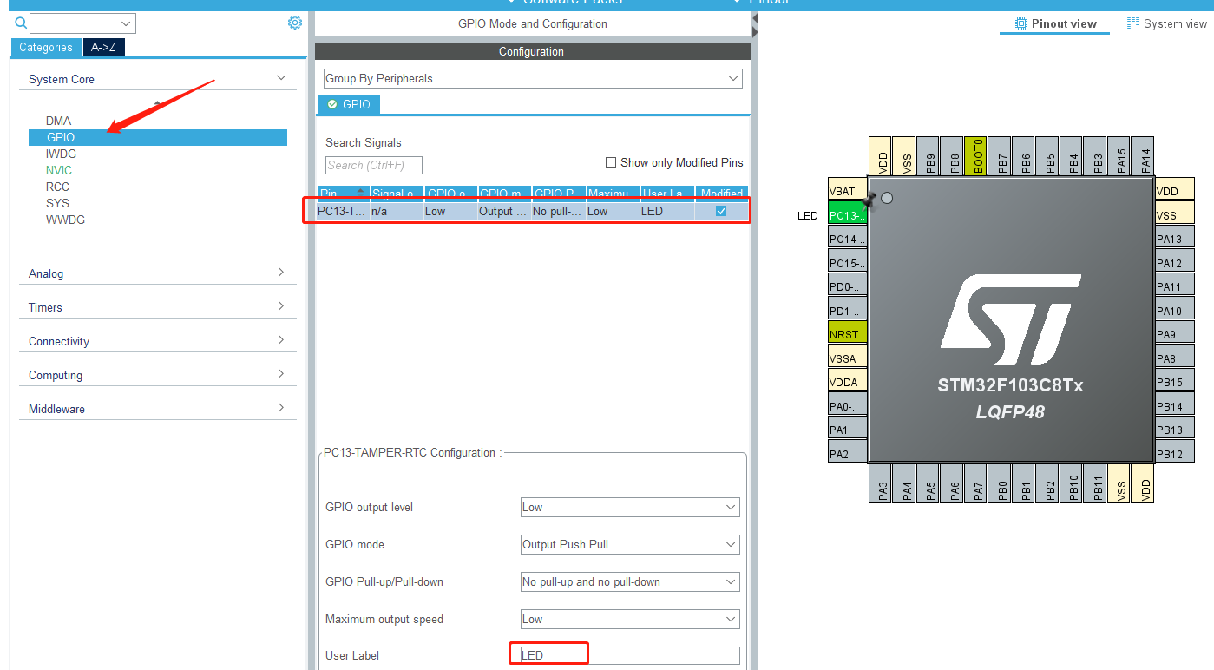
Task: Click the User Label field containing LED
Action: click(x=630, y=655)
